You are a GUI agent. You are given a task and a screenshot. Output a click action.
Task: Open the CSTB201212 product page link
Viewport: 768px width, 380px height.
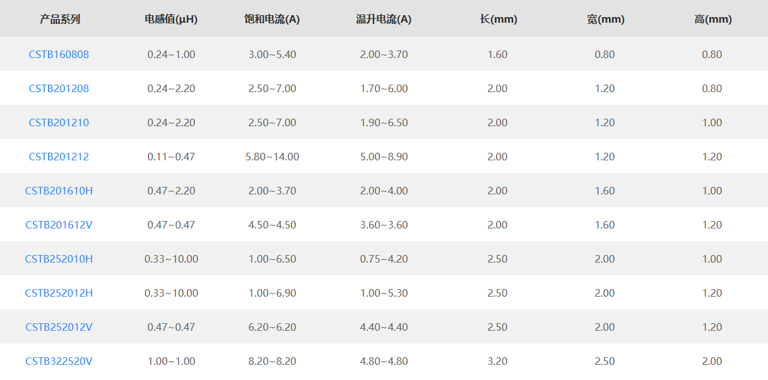click(59, 157)
